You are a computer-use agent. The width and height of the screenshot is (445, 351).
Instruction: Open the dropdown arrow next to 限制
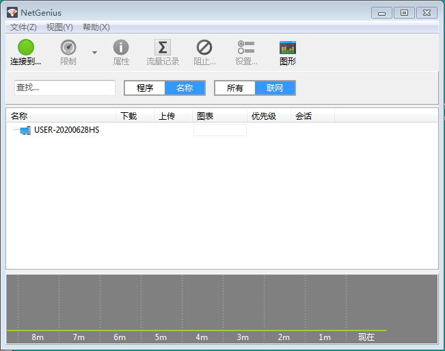pyautogui.click(x=95, y=53)
